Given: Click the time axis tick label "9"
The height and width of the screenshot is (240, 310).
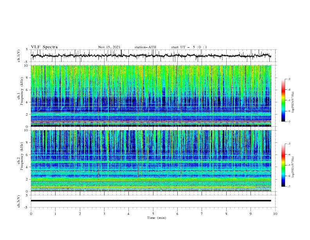Looking at the screenshot, I should pyautogui.click(x=251, y=214).
